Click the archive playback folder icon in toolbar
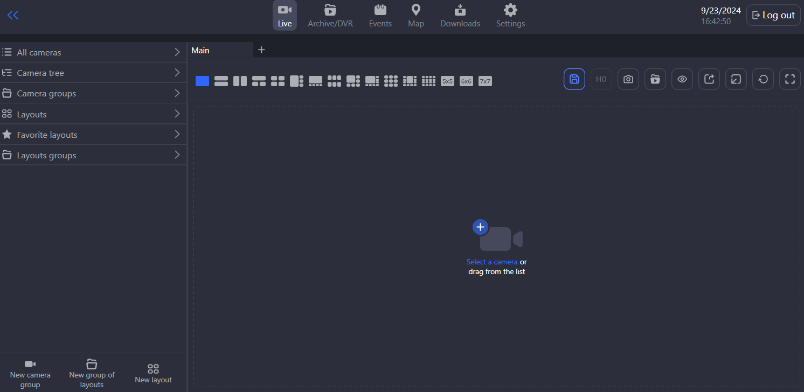Image resolution: width=804 pixels, height=392 pixels. 655,79
